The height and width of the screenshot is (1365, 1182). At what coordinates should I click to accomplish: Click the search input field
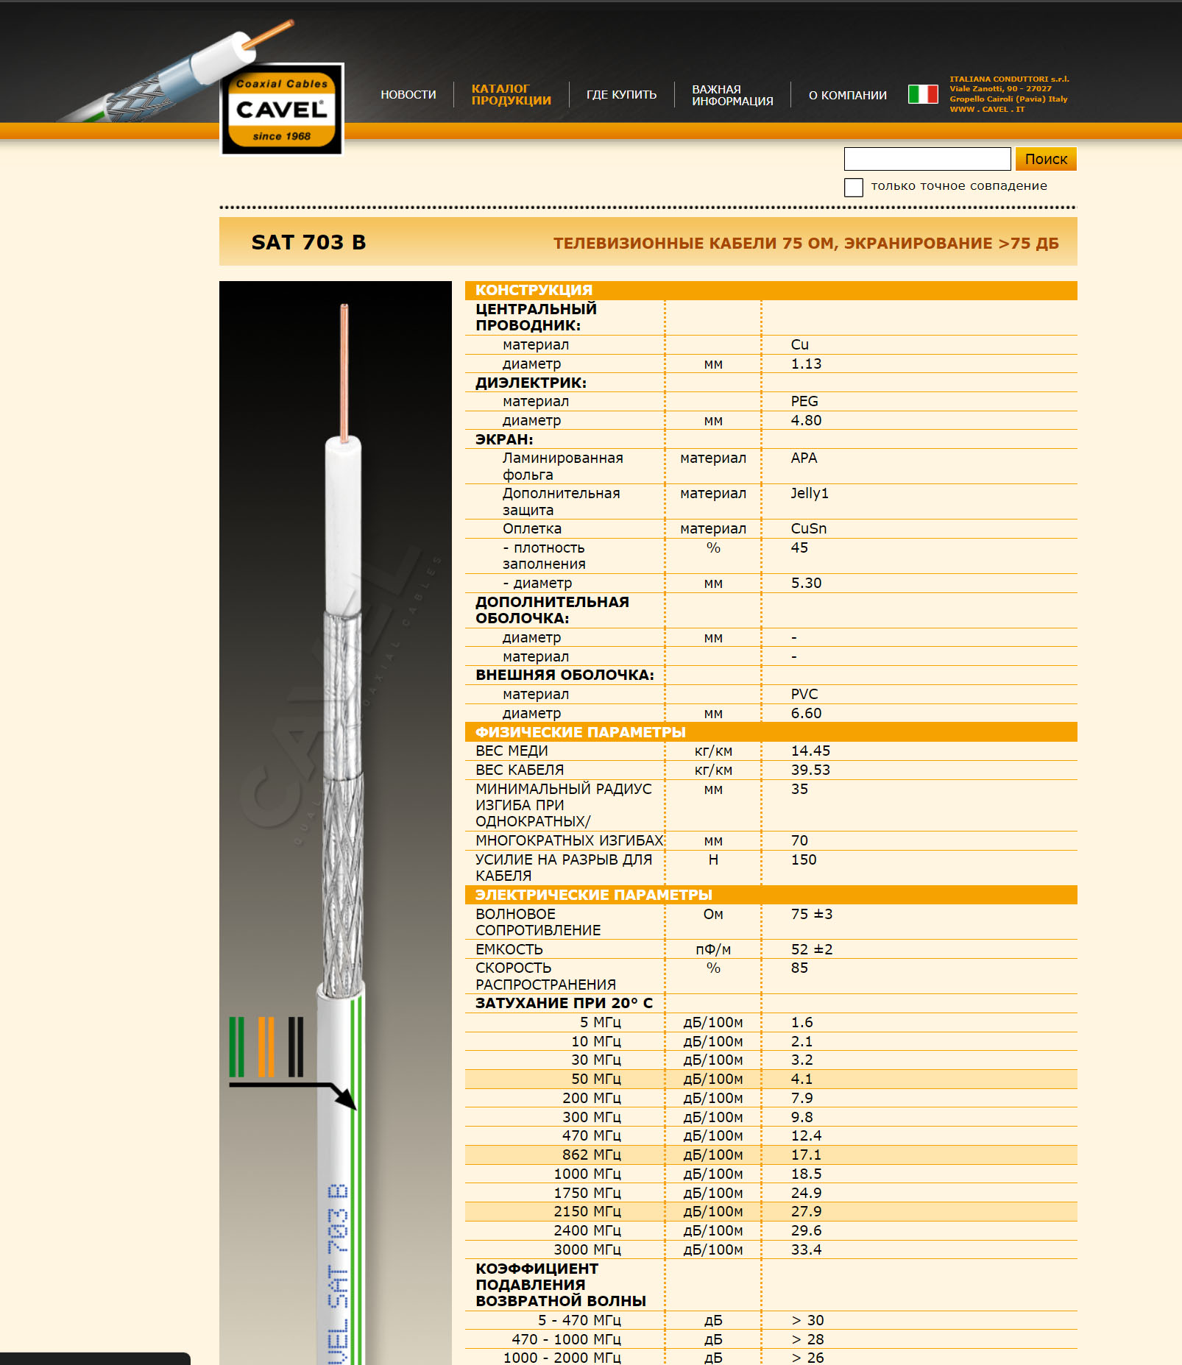927,159
